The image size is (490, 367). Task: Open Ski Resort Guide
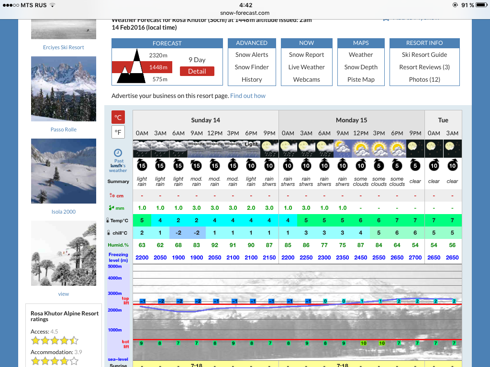point(424,54)
